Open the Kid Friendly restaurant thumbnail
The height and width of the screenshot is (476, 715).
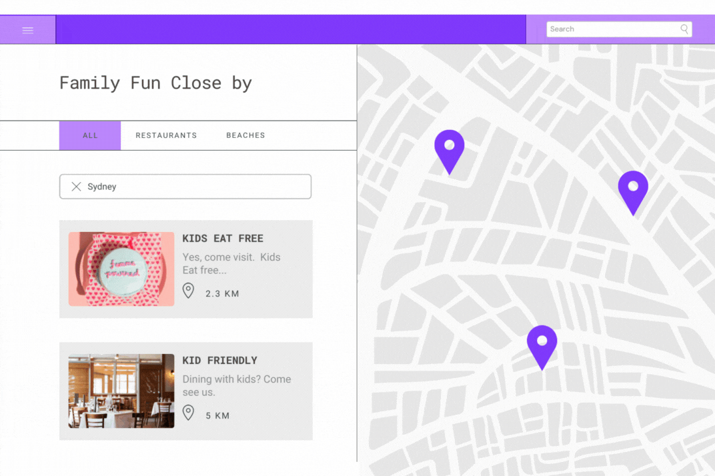(x=121, y=391)
